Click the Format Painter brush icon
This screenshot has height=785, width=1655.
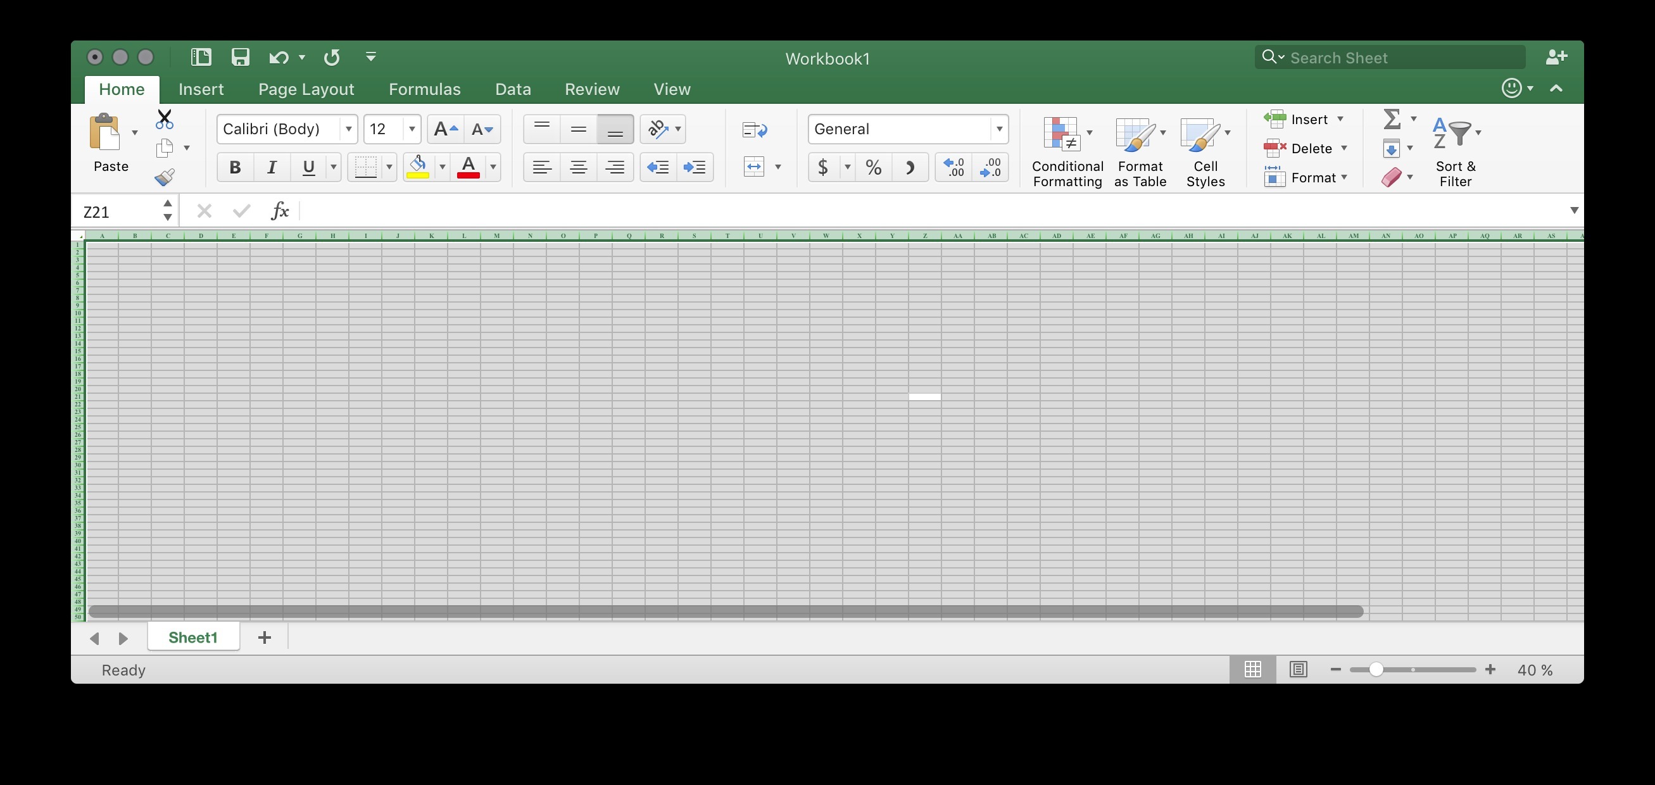[x=165, y=177]
